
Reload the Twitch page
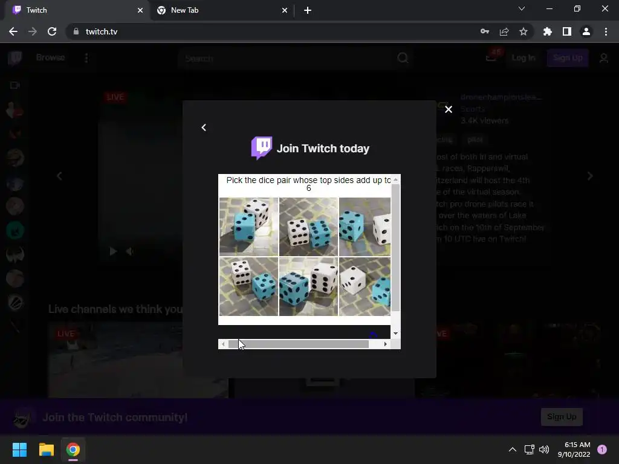(x=52, y=31)
